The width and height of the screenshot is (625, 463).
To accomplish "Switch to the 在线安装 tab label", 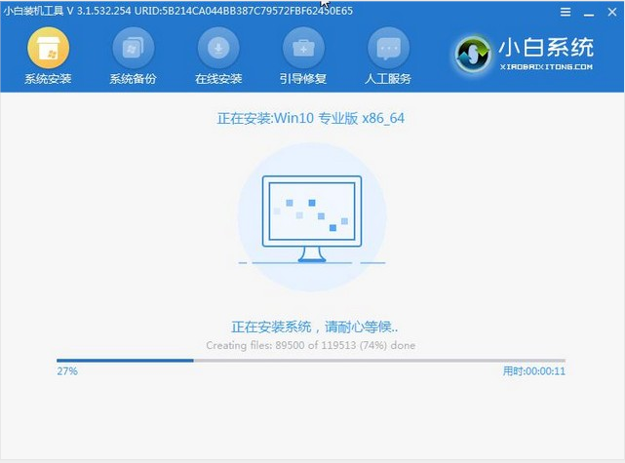I will [x=218, y=78].
